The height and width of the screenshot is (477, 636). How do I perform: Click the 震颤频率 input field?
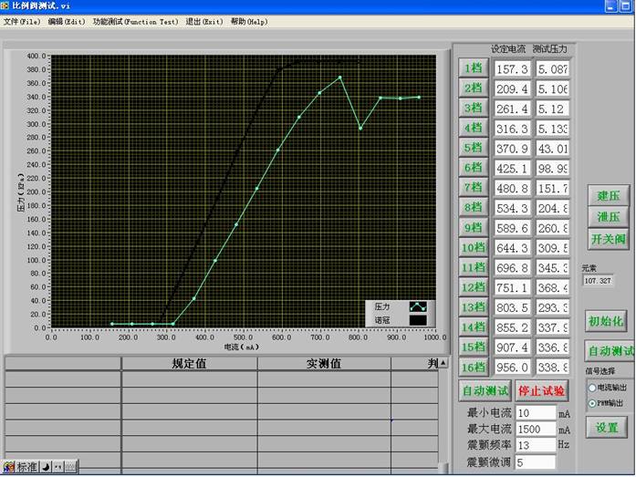coord(534,445)
